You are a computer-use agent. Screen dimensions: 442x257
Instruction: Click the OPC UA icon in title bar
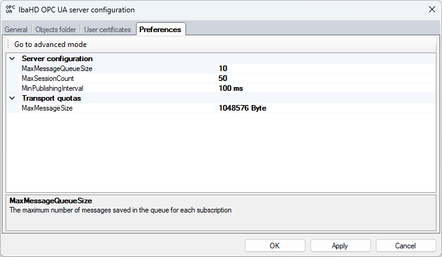pyautogui.click(x=11, y=10)
